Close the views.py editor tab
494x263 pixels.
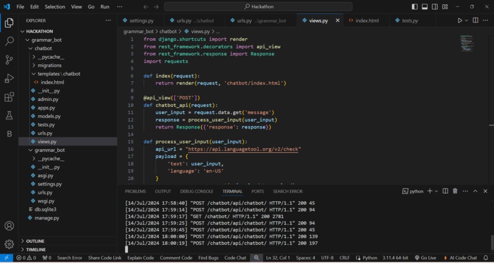pos(338,20)
